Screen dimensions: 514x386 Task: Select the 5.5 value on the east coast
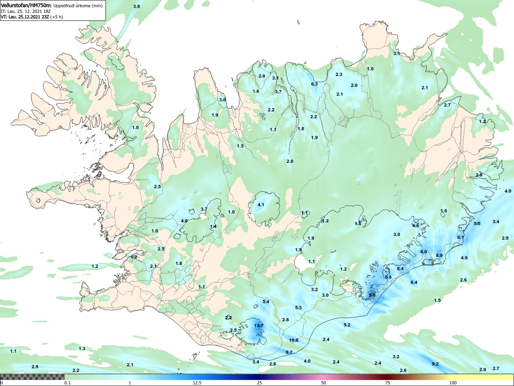pyautogui.click(x=477, y=224)
